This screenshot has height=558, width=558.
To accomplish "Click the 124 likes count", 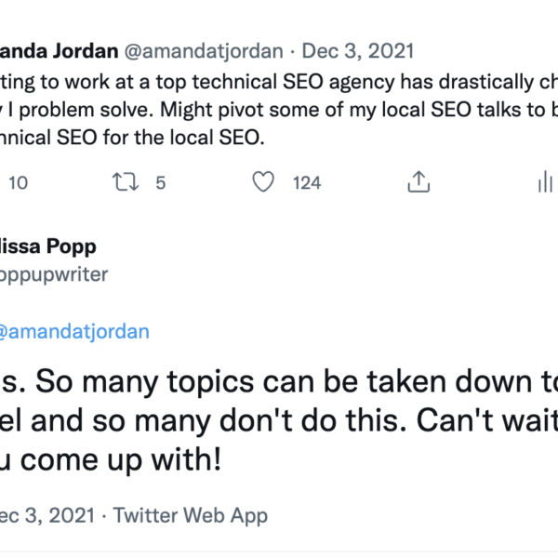I will pos(307,182).
